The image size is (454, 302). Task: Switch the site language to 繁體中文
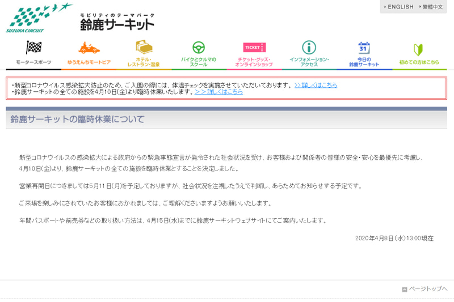pos(431,7)
